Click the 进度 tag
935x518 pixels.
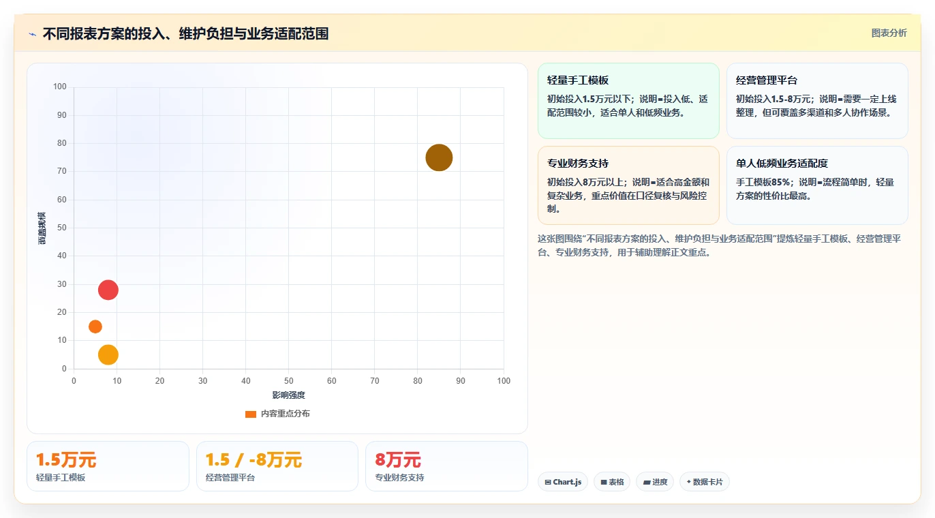point(655,482)
